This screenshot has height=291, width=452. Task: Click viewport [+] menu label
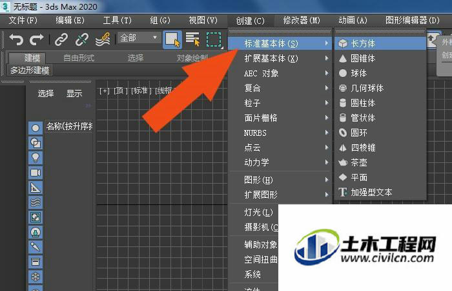coord(105,91)
